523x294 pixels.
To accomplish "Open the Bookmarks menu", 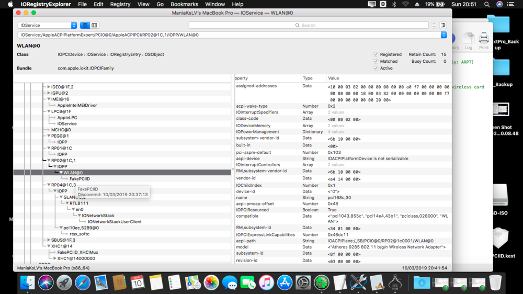I will [x=184, y=4].
